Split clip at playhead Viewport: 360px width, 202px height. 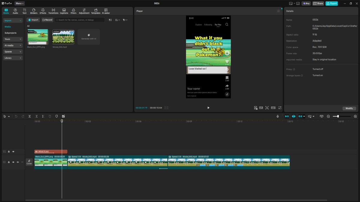click(x=30, y=116)
